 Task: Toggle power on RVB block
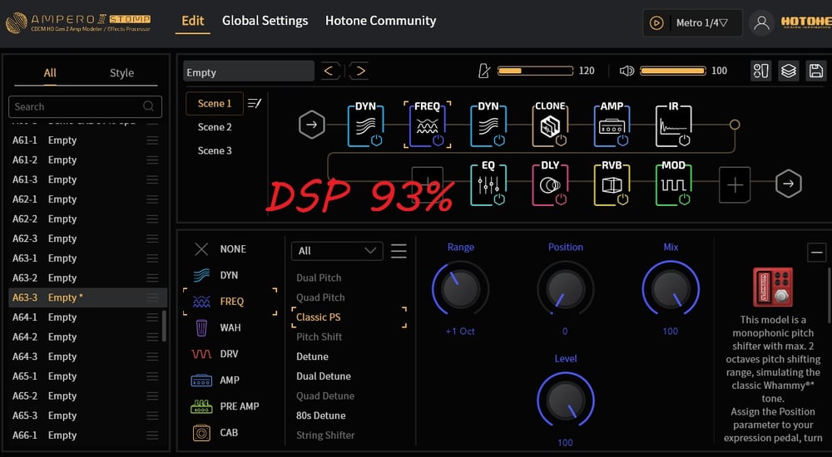pos(622,199)
